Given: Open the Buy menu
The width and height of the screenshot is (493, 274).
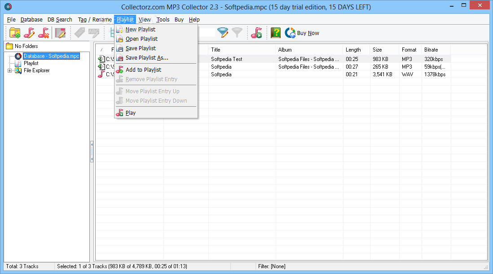Looking at the screenshot, I should click(x=179, y=19).
